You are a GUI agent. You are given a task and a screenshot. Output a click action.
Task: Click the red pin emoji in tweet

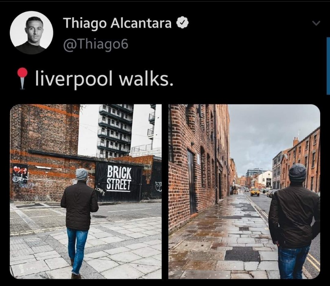pyautogui.click(x=22, y=79)
